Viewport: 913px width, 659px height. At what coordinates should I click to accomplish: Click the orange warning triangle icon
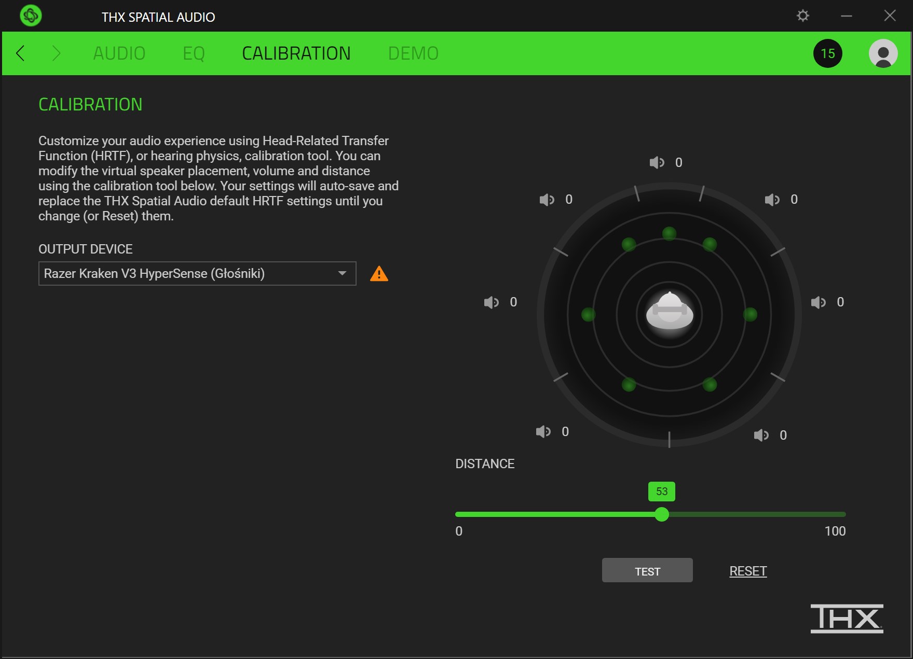tap(379, 273)
